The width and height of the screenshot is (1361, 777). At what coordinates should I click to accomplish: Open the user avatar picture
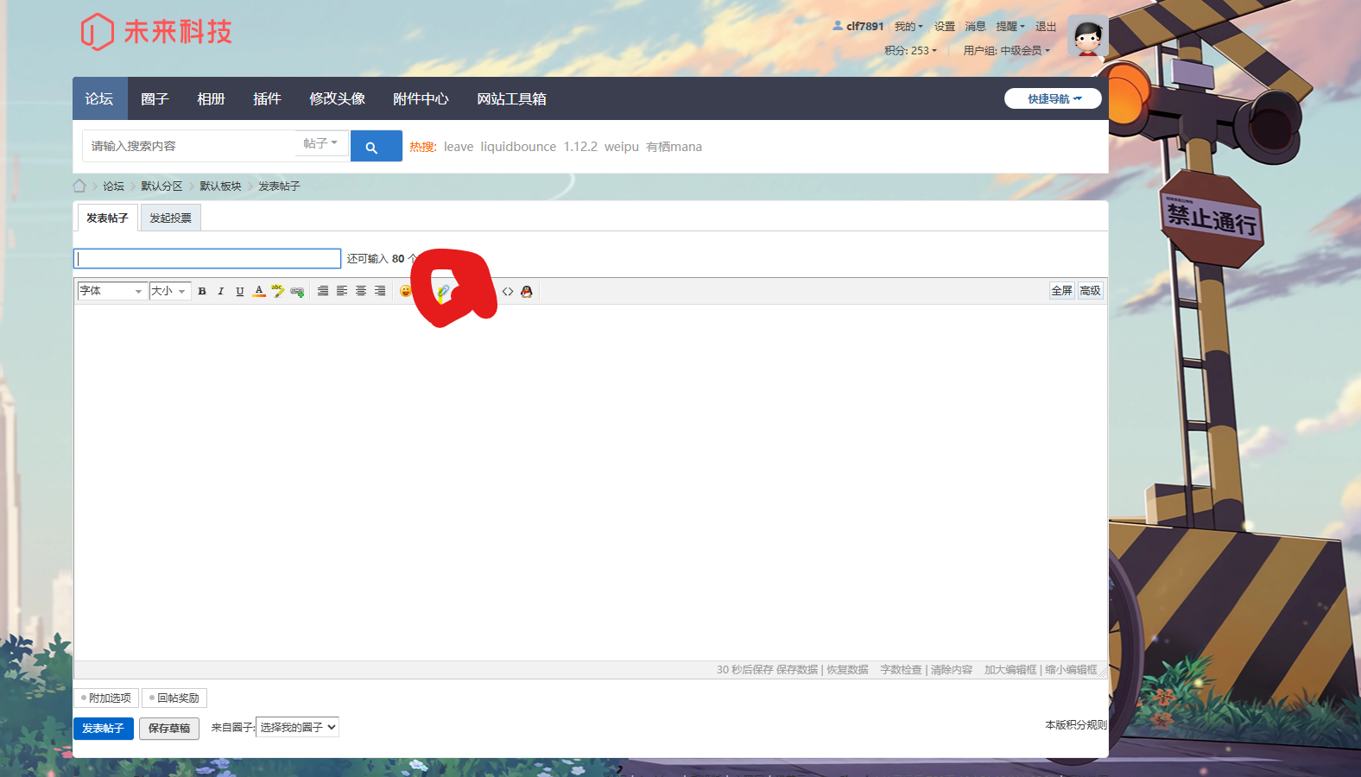(1087, 36)
